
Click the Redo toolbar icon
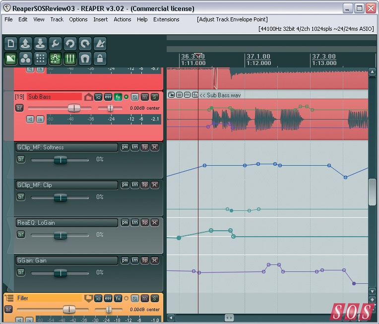(x=85, y=44)
